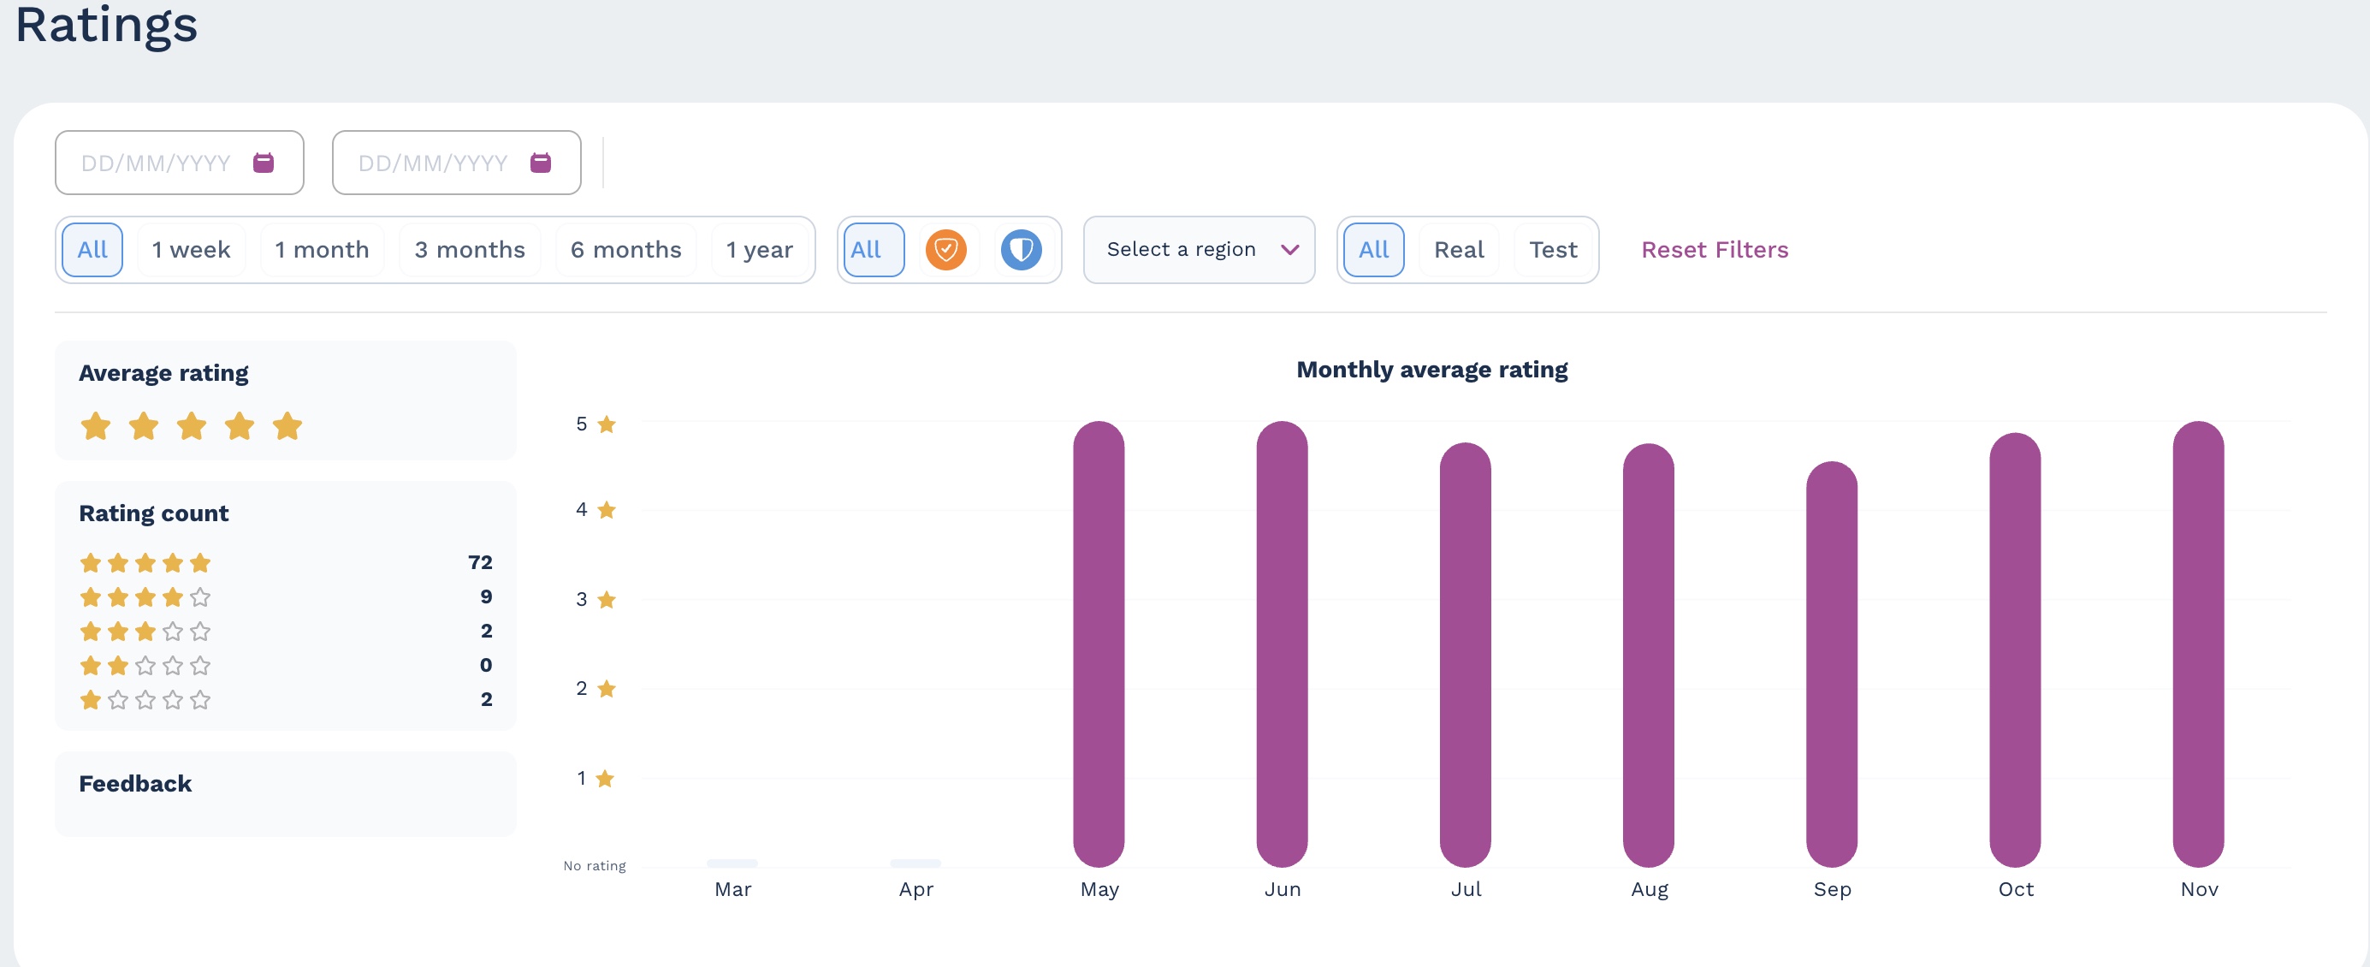
Task: Filter by the orange shield check icon
Action: pos(945,249)
